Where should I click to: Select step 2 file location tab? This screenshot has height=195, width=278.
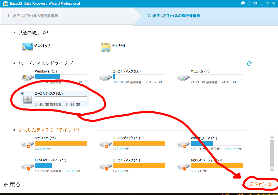pos(174,16)
